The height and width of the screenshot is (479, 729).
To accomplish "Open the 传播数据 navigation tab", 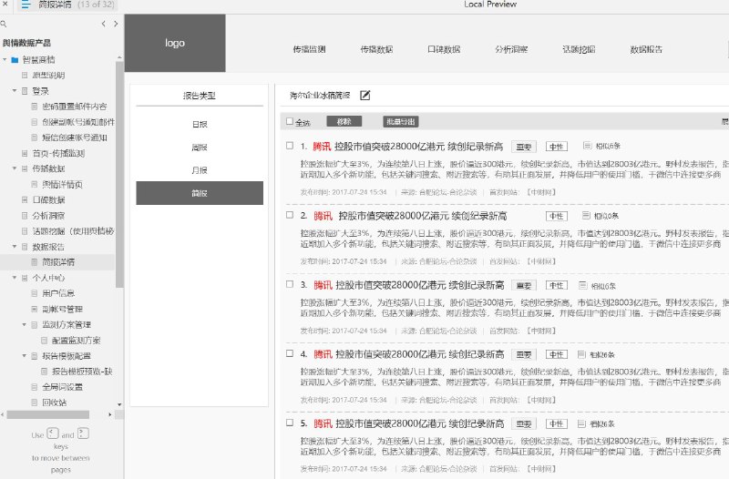I will (376, 49).
